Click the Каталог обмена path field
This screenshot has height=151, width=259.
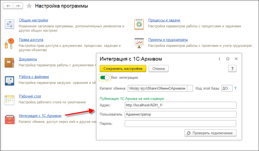[157, 88]
